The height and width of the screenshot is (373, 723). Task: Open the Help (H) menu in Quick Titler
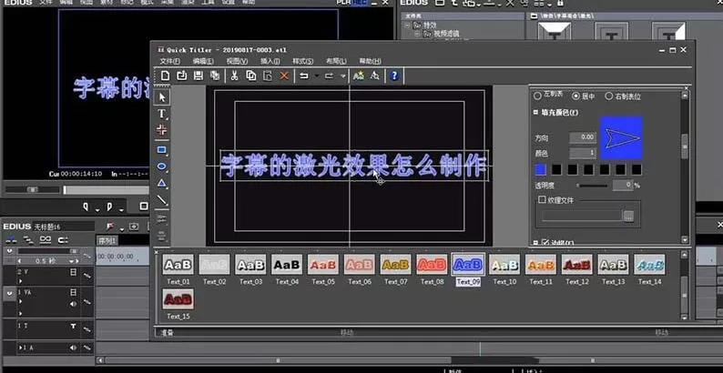[x=370, y=61]
